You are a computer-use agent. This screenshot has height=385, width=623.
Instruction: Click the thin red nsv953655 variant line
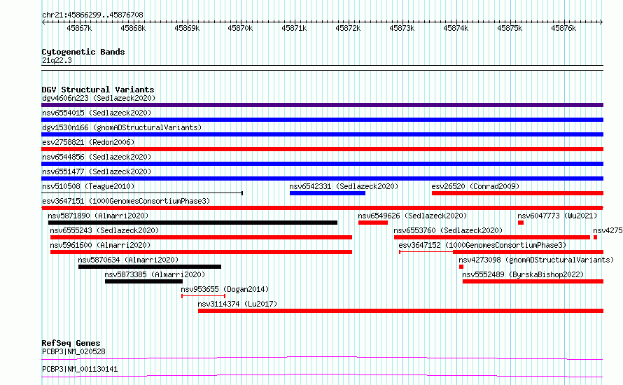pos(204,296)
